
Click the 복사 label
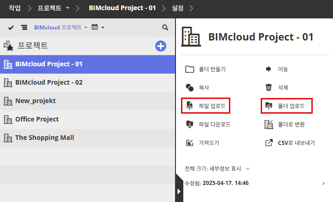204,87
